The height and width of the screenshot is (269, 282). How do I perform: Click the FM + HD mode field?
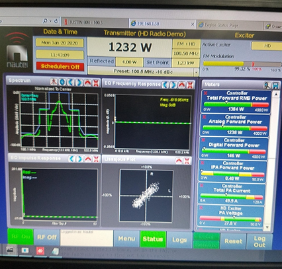(x=186, y=44)
